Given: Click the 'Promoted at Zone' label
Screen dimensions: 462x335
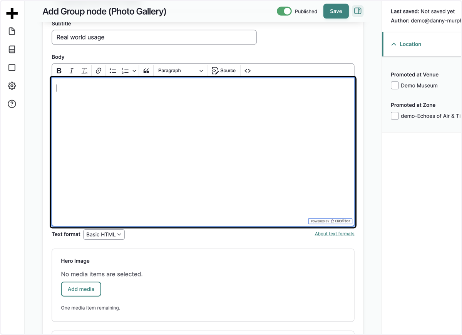Looking at the screenshot, I should click(x=413, y=105).
